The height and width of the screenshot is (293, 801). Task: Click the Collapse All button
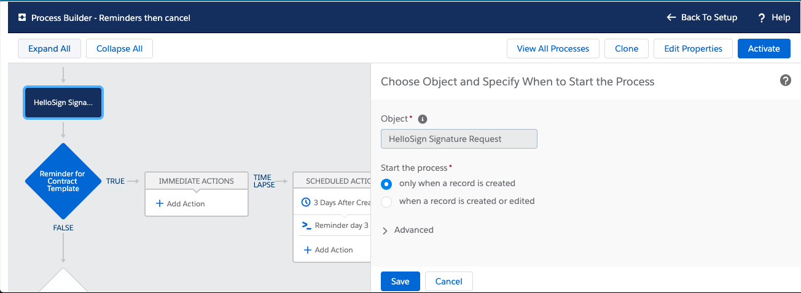[x=119, y=49]
